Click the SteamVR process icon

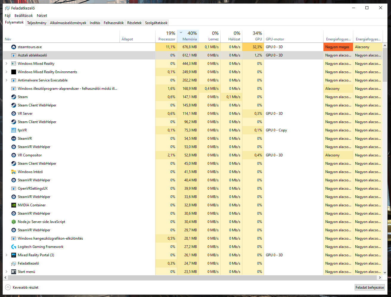coord(13,139)
